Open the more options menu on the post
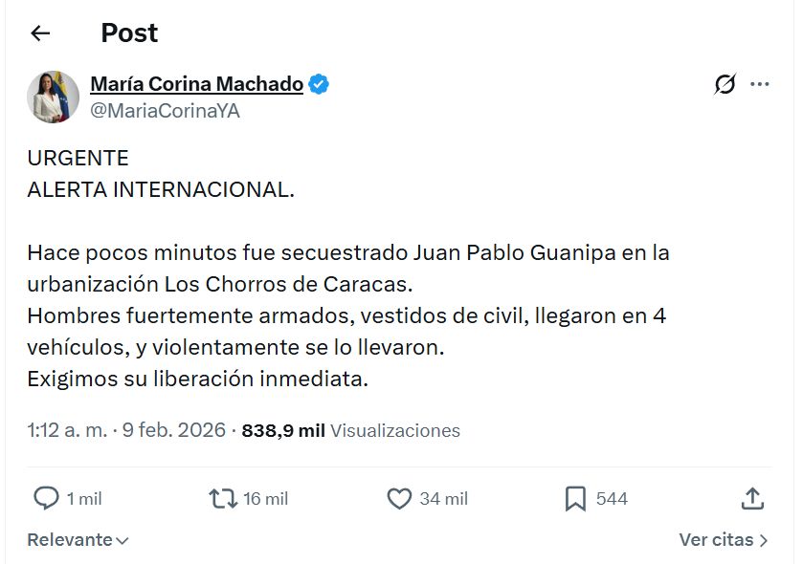This screenshot has height=564, width=803. pyautogui.click(x=761, y=83)
